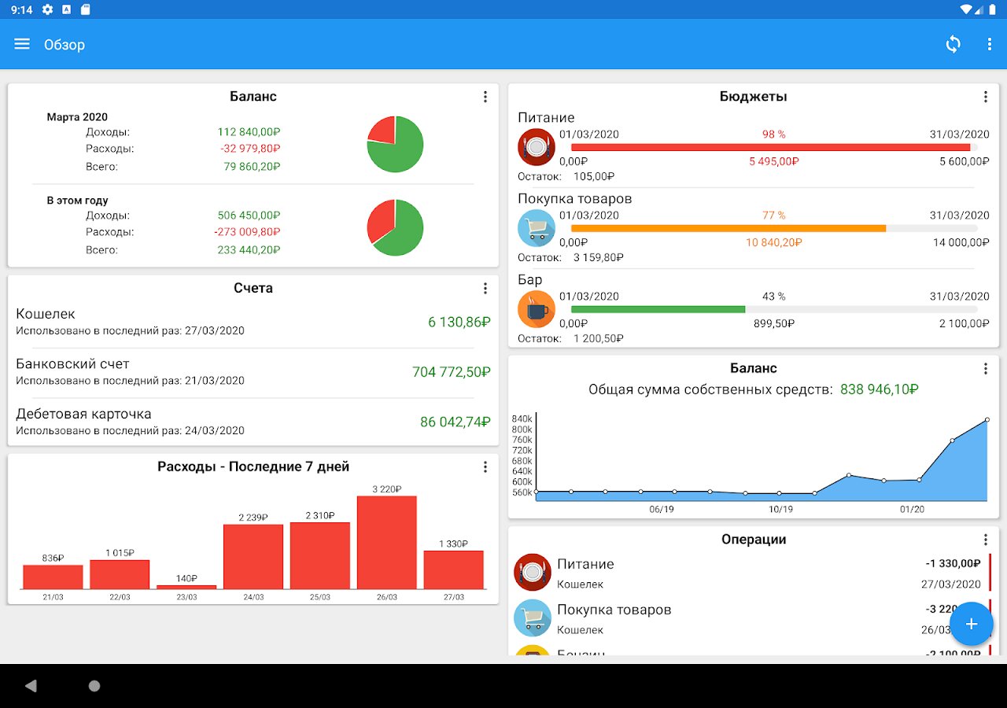Tap the 98 % budget percentage
1007x708 pixels.
774,135
